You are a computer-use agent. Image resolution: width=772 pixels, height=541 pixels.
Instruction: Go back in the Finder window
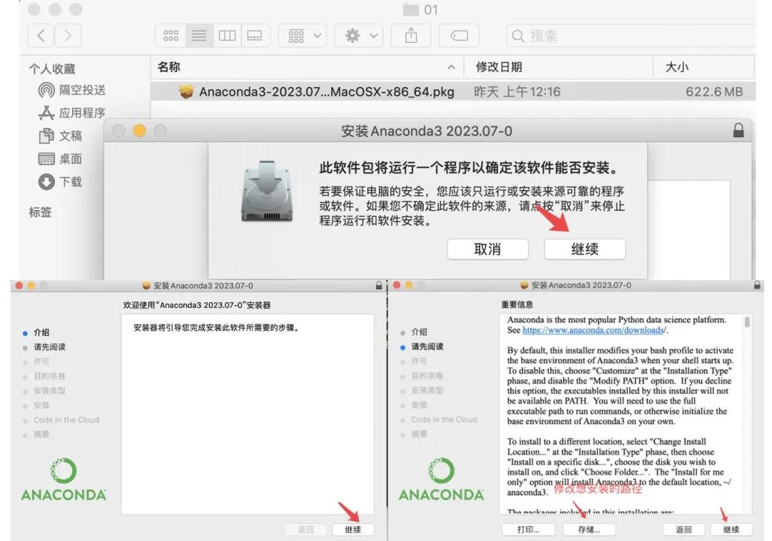pos(41,36)
